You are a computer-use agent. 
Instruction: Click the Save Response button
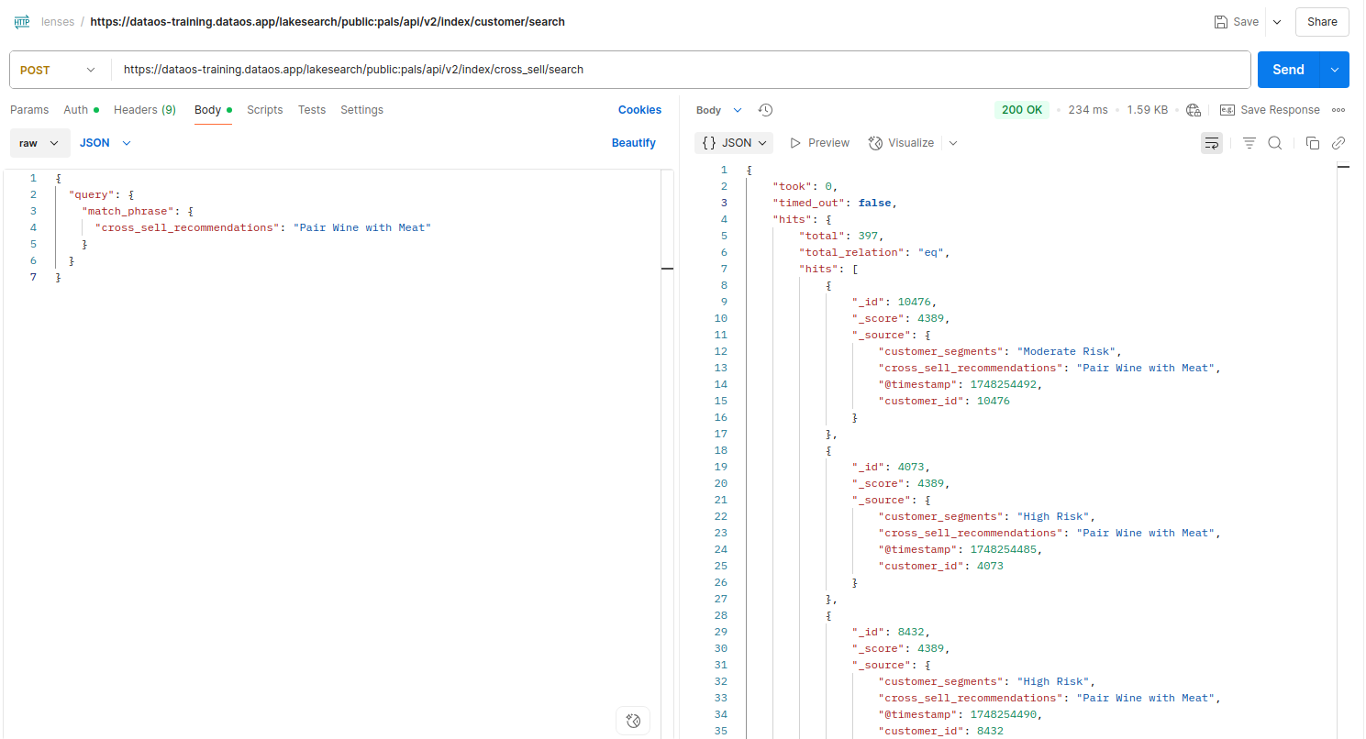1270,110
